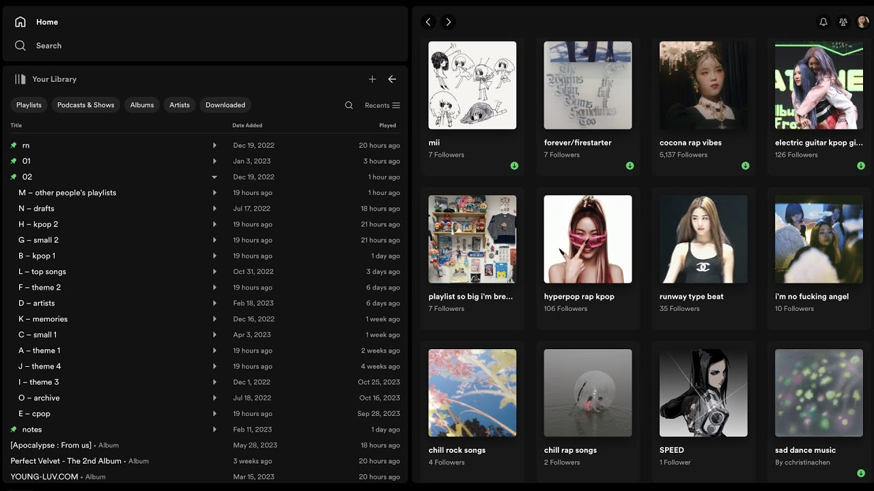This screenshot has height=491, width=874.
Task: Open i'm no fucking angel title link
Action: 812,297
